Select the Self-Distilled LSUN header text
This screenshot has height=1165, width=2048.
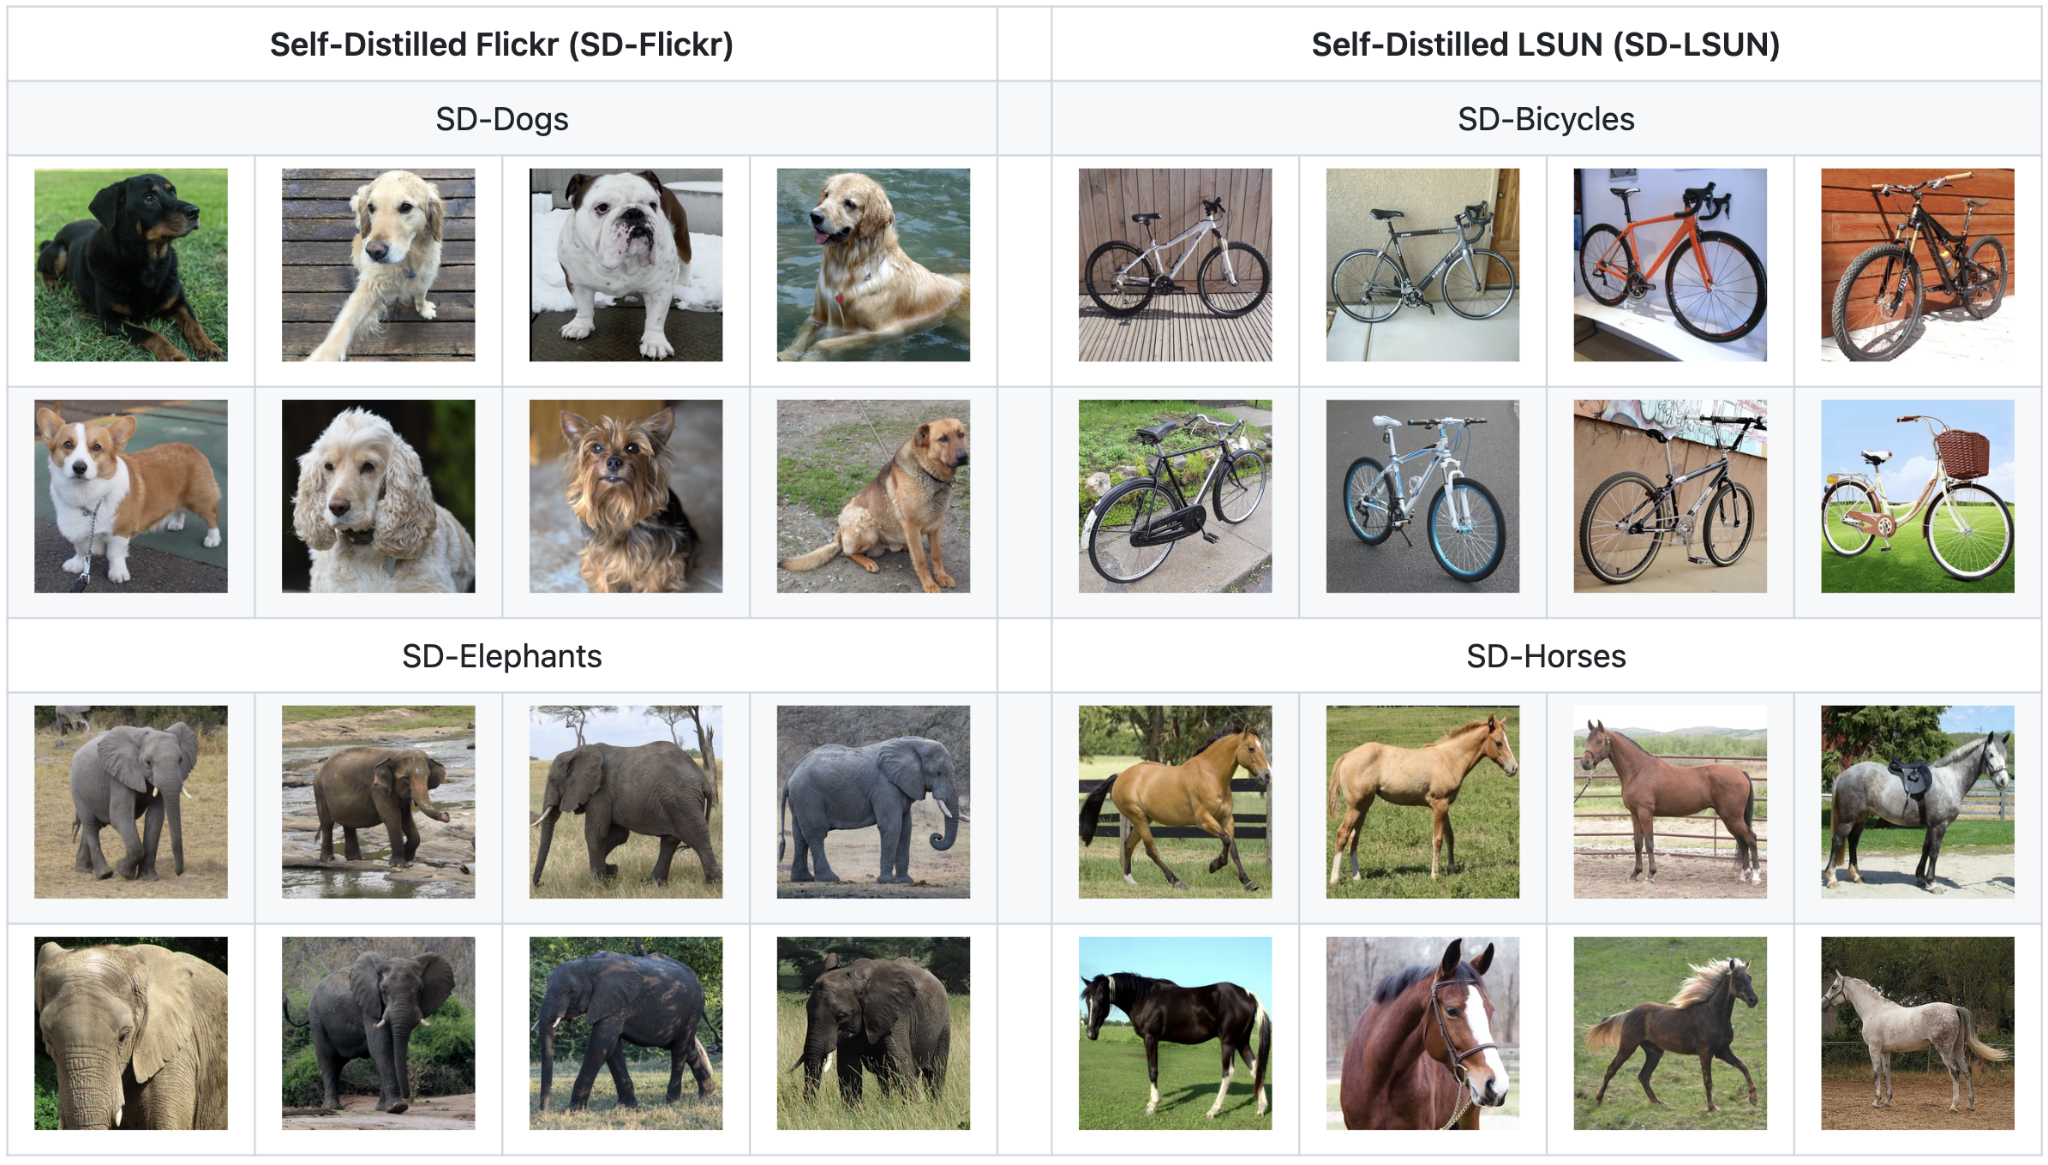[x=1546, y=45]
